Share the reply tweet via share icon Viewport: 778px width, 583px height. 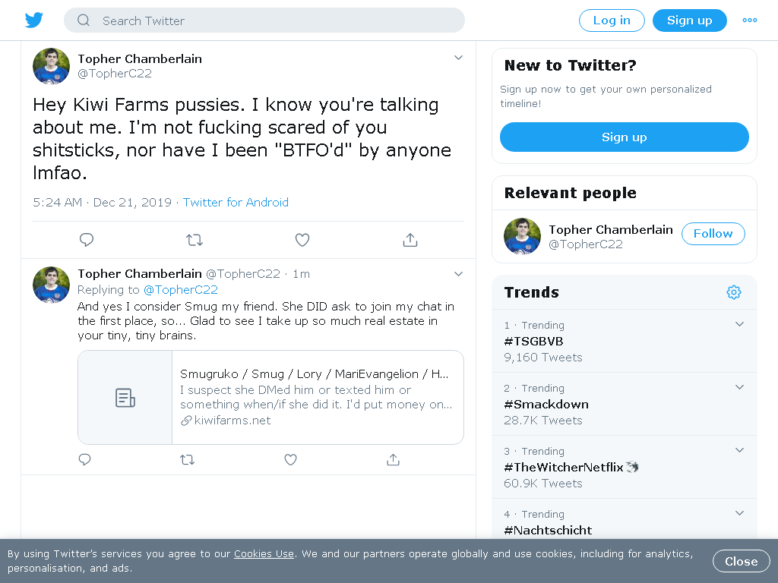(x=393, y=459)
